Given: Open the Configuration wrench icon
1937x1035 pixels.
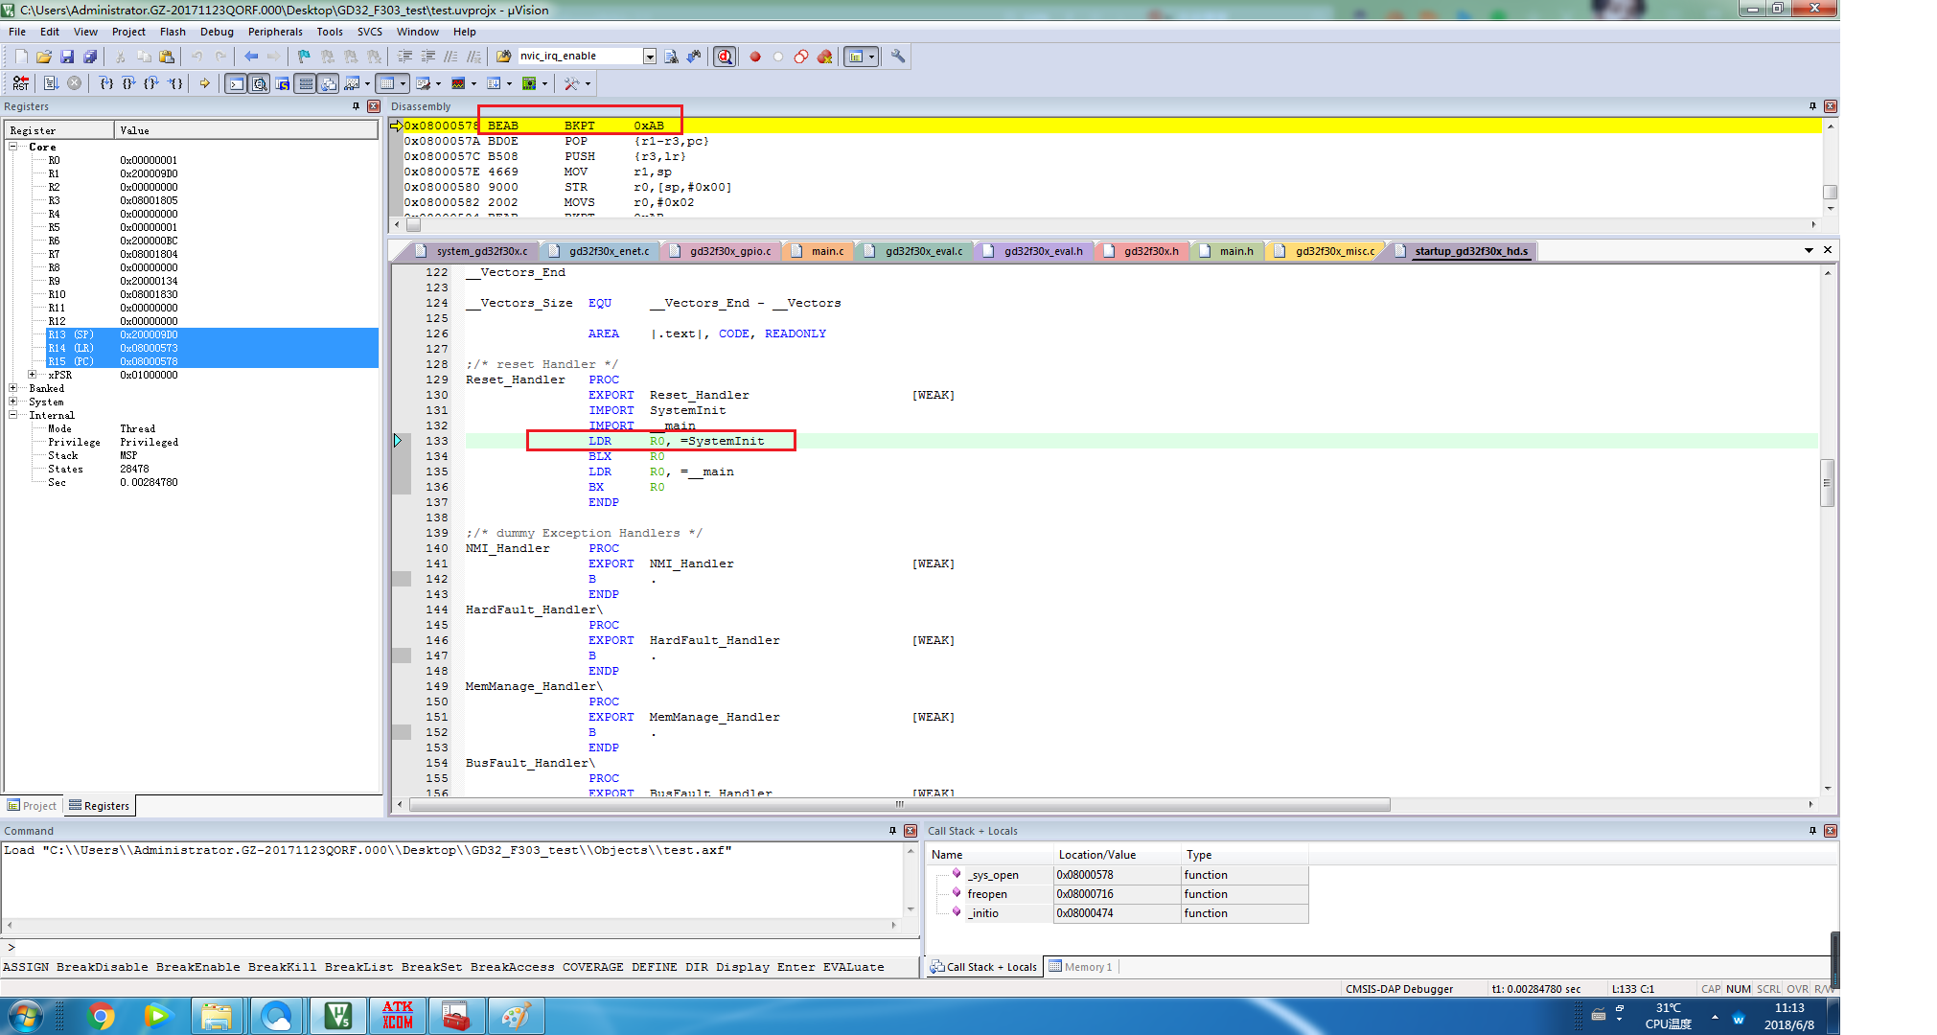Looking at the screenshot, I should coord(898,57).
